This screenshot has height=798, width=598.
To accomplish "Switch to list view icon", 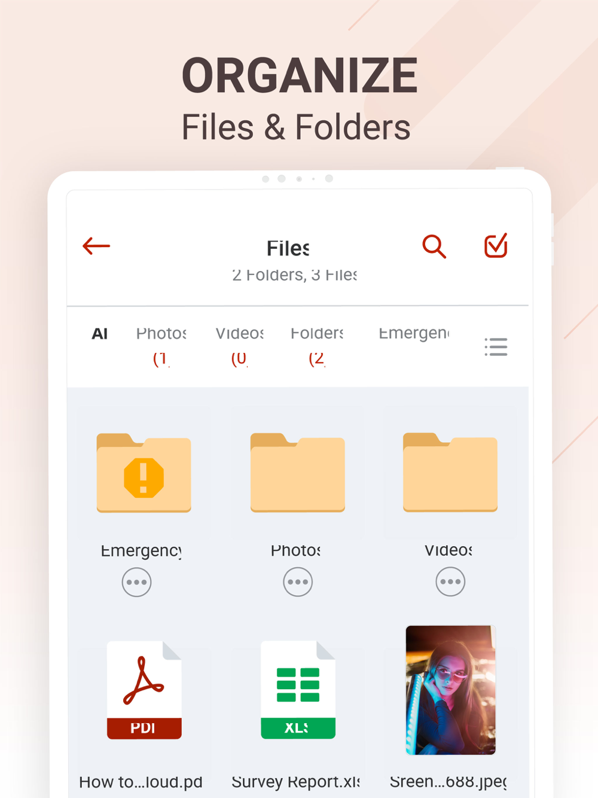I will [496, 347].
